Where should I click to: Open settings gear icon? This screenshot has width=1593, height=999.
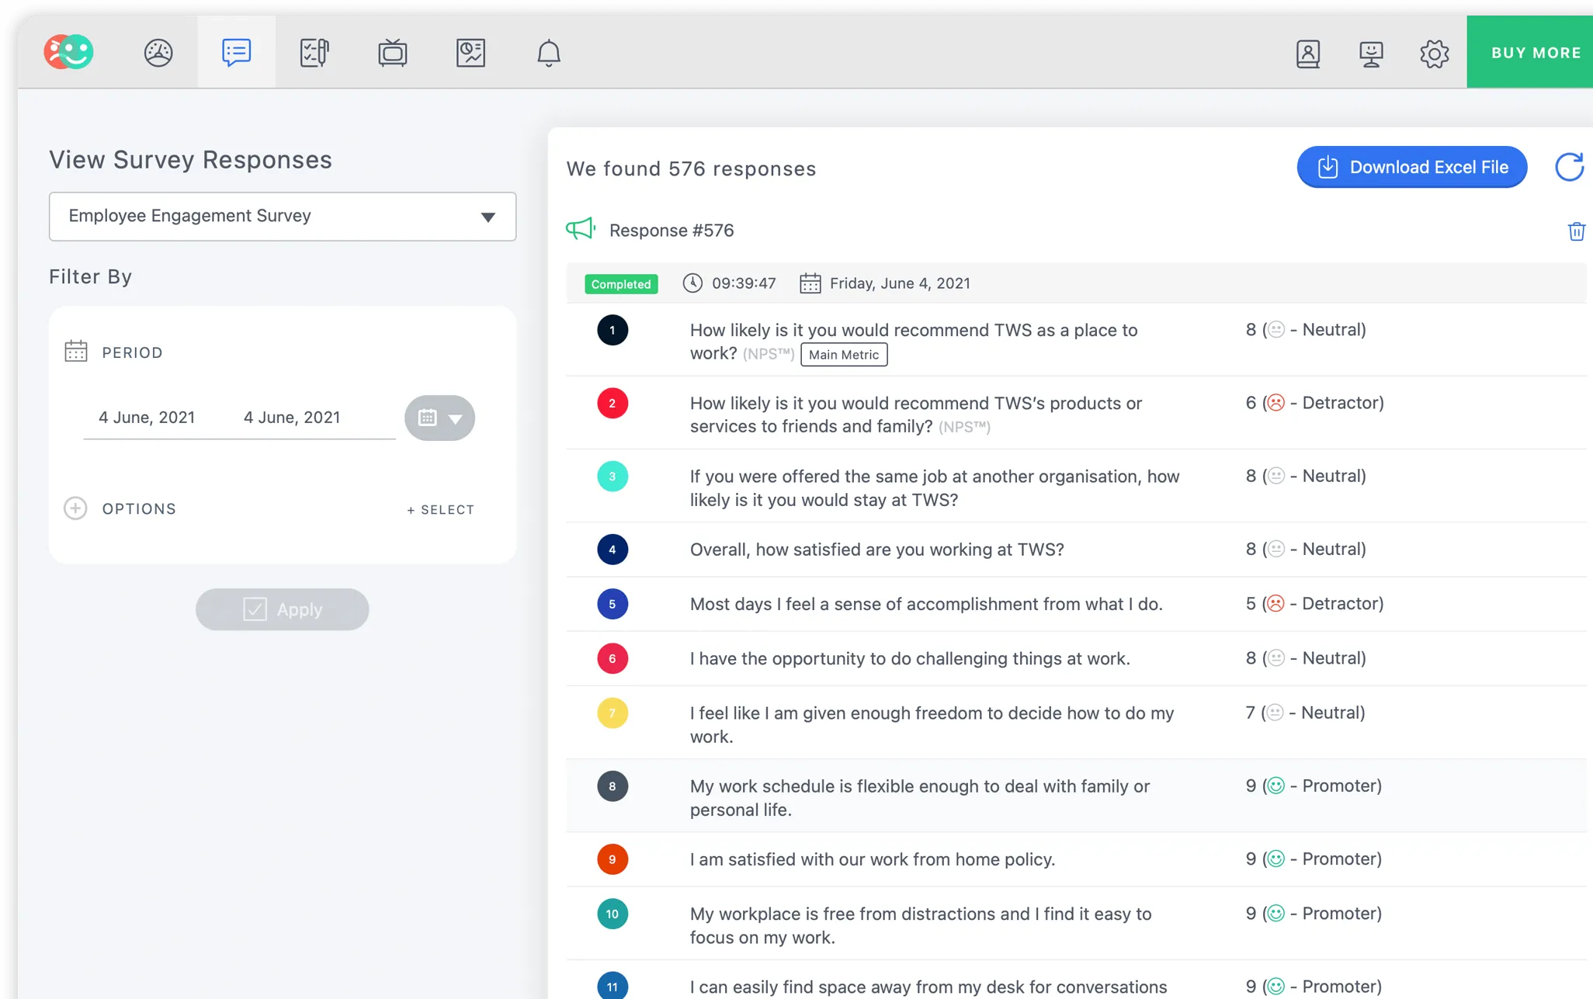(1434, 53)
